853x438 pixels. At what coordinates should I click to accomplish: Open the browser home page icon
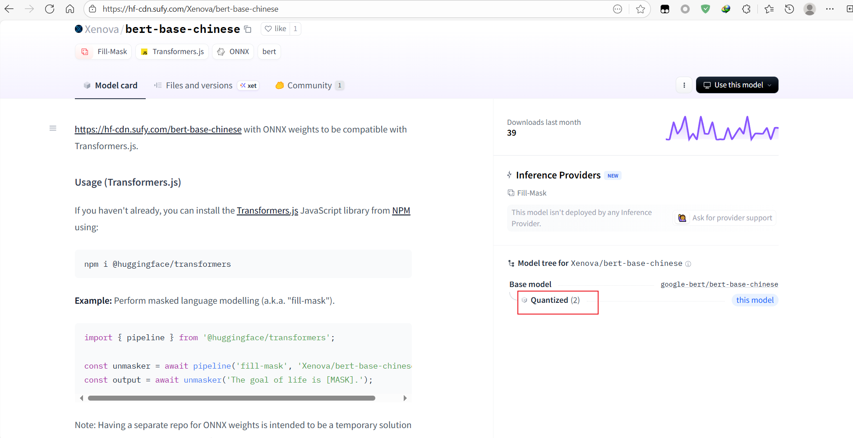click(x=70, y=9)
